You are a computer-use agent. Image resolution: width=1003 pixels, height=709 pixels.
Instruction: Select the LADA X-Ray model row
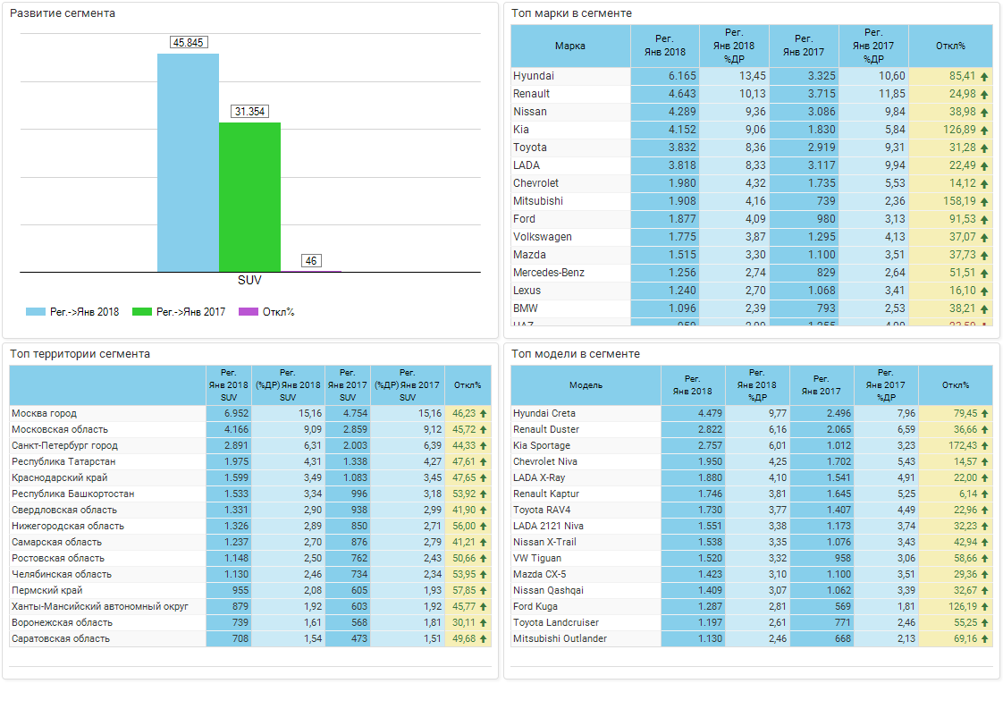(x=752, y=478)
